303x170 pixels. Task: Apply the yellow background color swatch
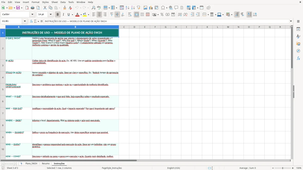point(85,15)
